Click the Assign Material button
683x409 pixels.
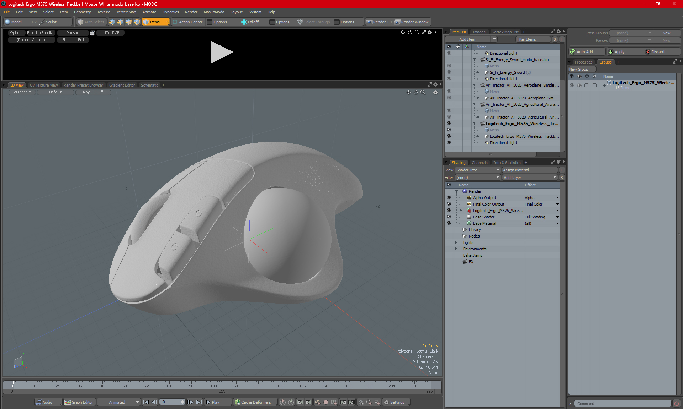529,170
